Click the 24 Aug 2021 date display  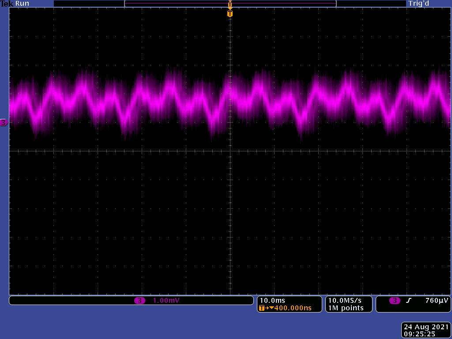click(426, 327)
